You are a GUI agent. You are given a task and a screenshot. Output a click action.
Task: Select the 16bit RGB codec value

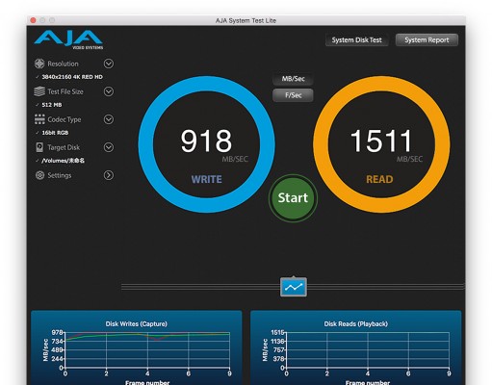[x=55, y=133]
